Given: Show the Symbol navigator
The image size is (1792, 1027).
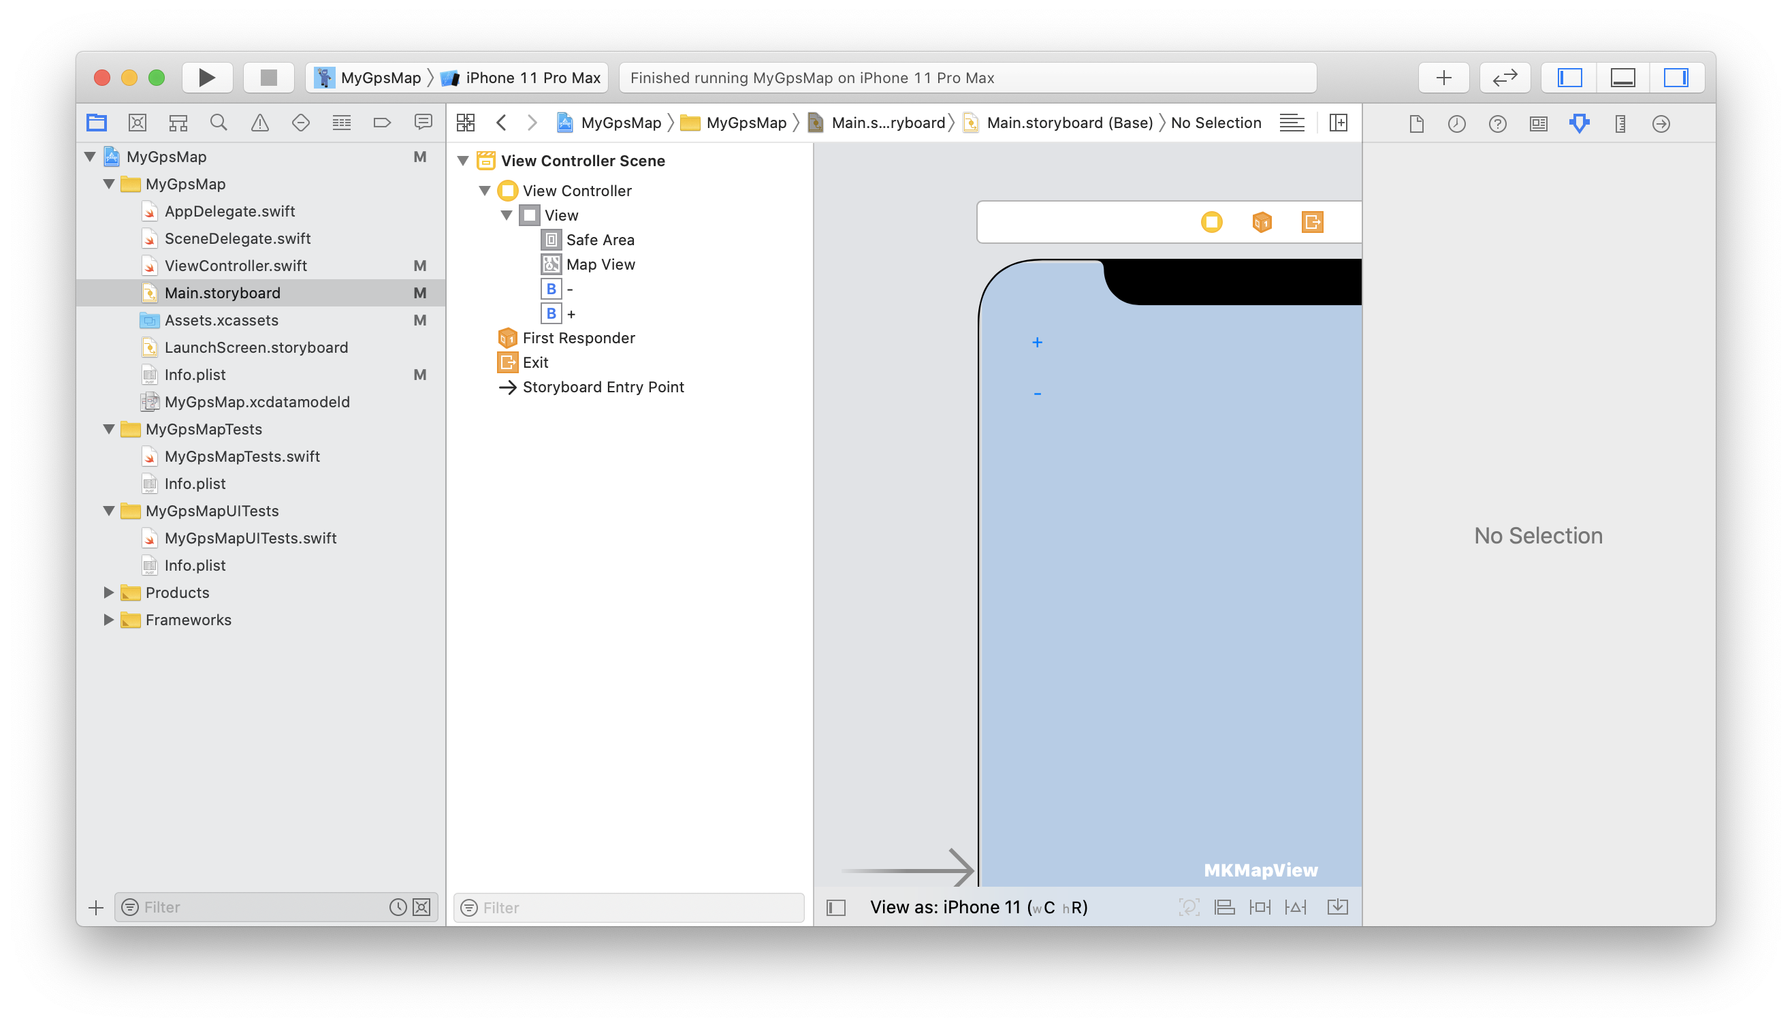Looking at the screenshot, I should [178, 123].
